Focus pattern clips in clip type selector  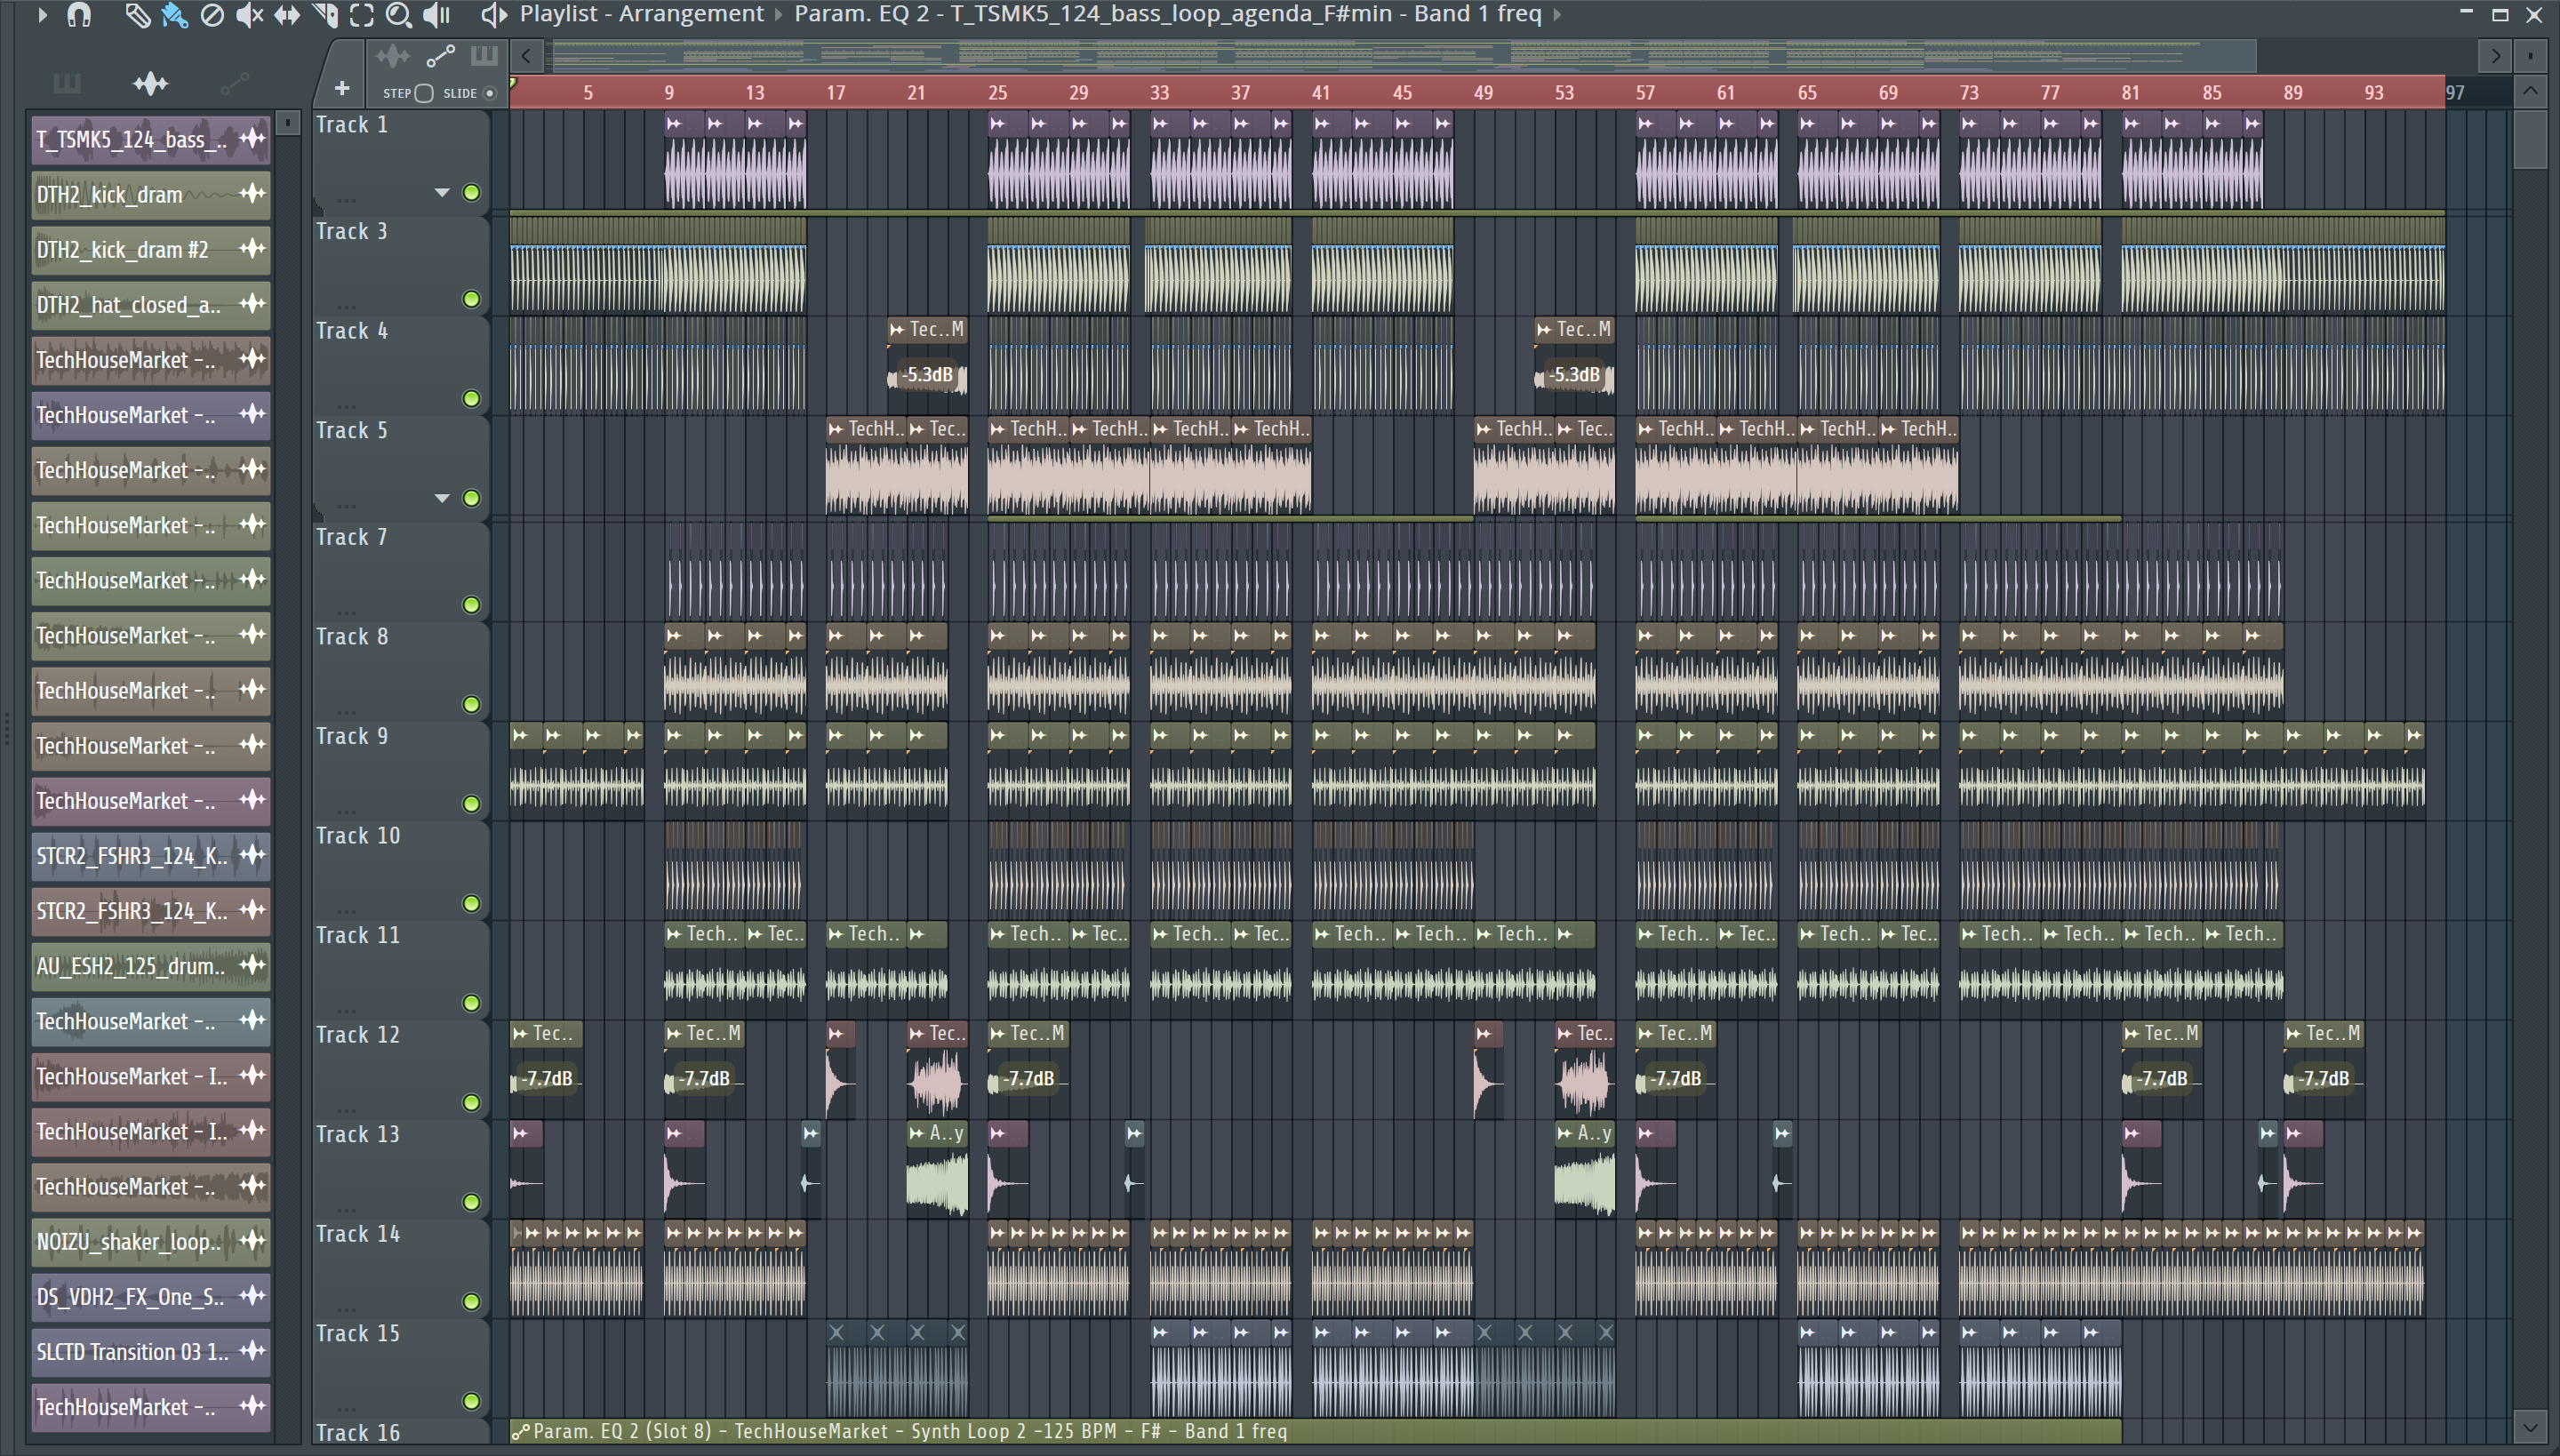484,56
